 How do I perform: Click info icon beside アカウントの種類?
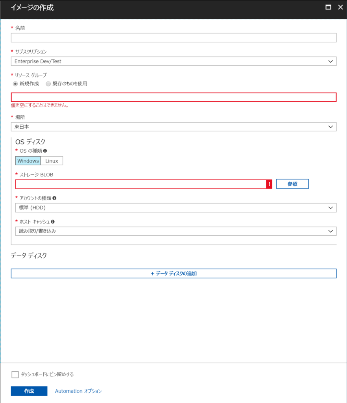coord(54,198)
